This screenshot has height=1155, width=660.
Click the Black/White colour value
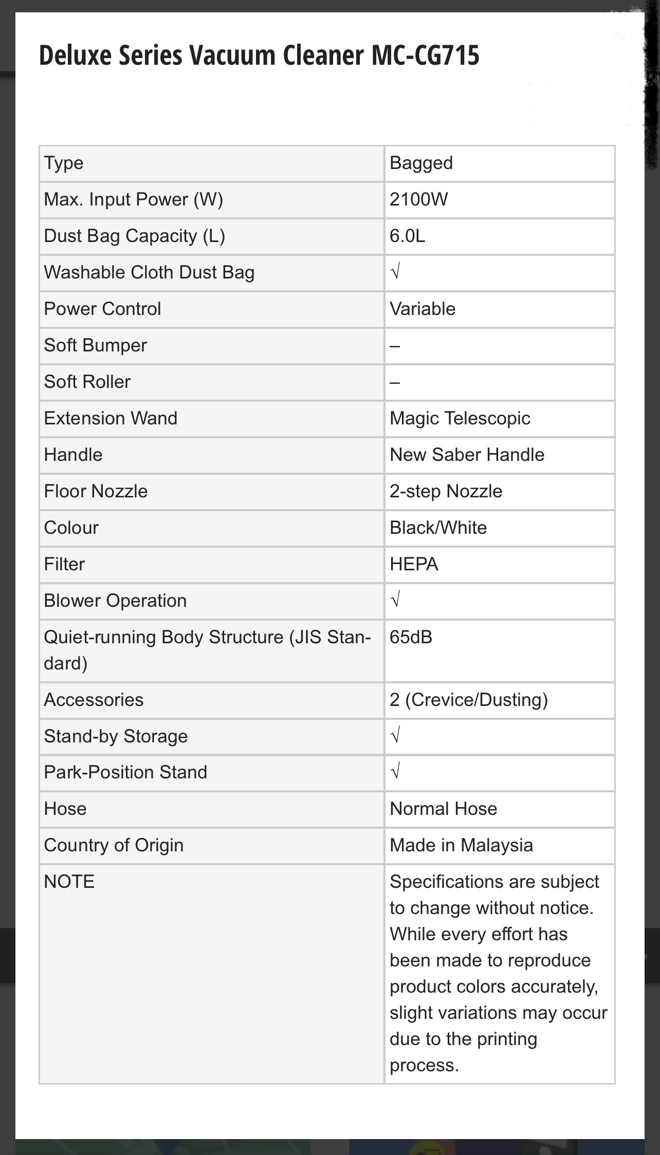point(438,528)
